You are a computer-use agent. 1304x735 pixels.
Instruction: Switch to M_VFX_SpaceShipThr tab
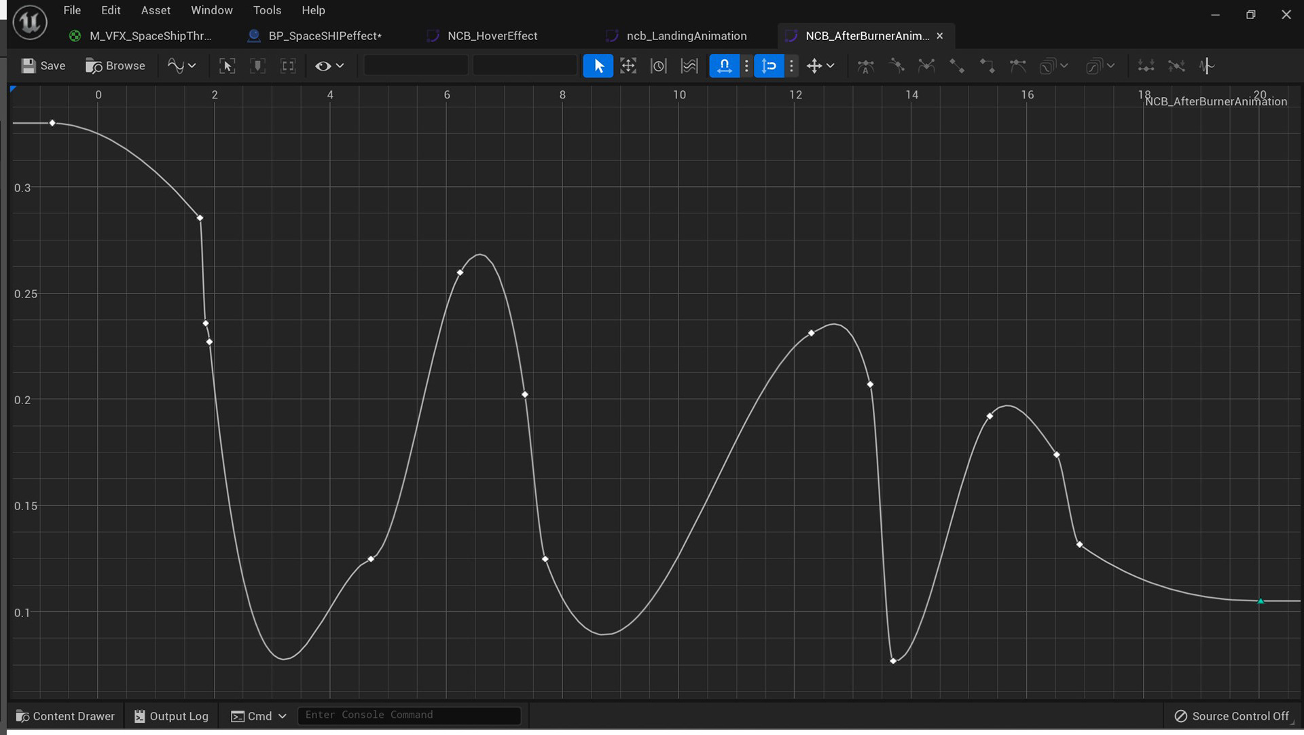[x=141, y=36]
